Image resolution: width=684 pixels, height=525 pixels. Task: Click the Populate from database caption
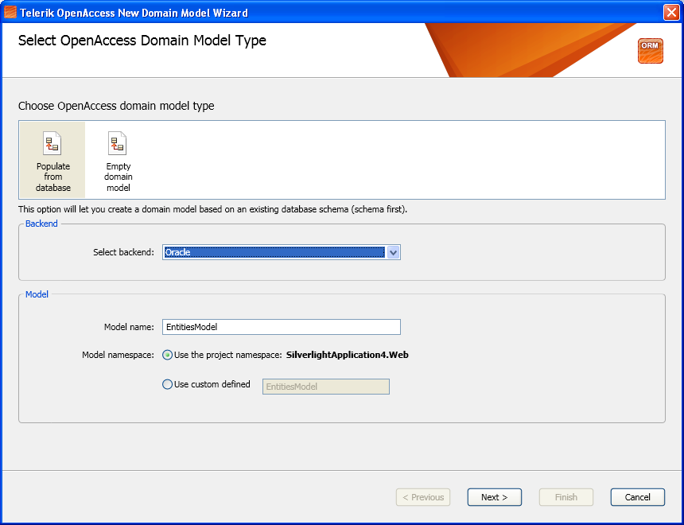coord(53,177)
